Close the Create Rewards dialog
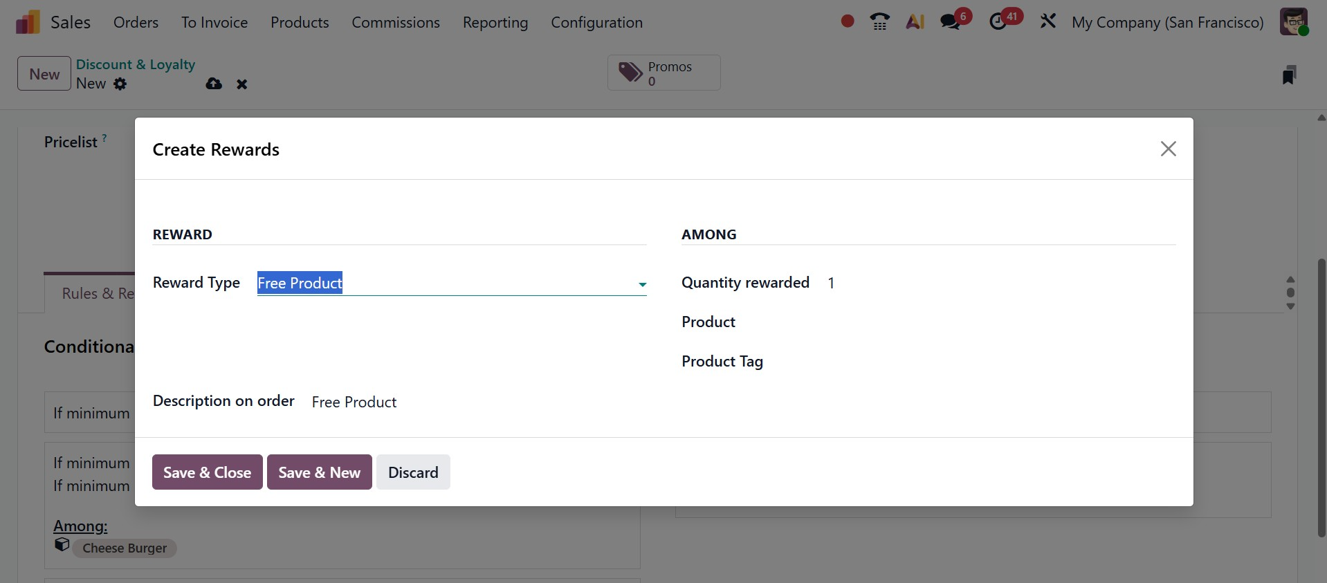The image size is (1327, 583). coord(1168,149)
